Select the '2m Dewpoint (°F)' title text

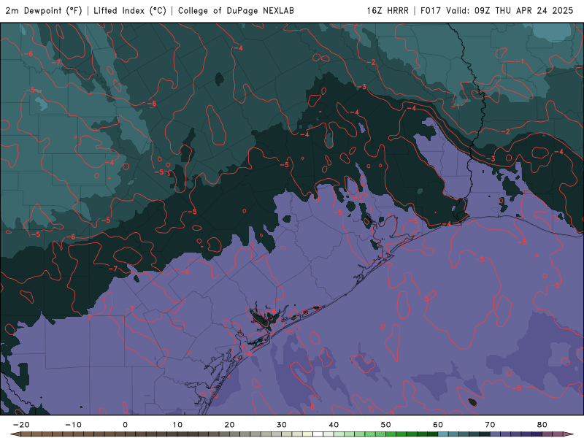pos(44,10)
